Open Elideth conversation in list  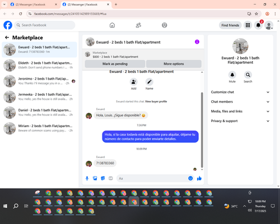point(39,65)
